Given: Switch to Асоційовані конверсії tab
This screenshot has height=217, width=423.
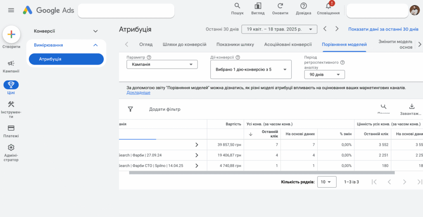Looking at the screenshot, I should pyautogui.click(x=288, y=45).
